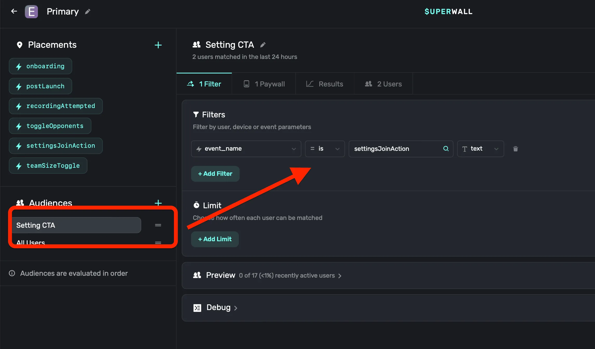Open the teamSizeToggle placement
The height and width of the screenshot is (349, 595).
[48, 166]
